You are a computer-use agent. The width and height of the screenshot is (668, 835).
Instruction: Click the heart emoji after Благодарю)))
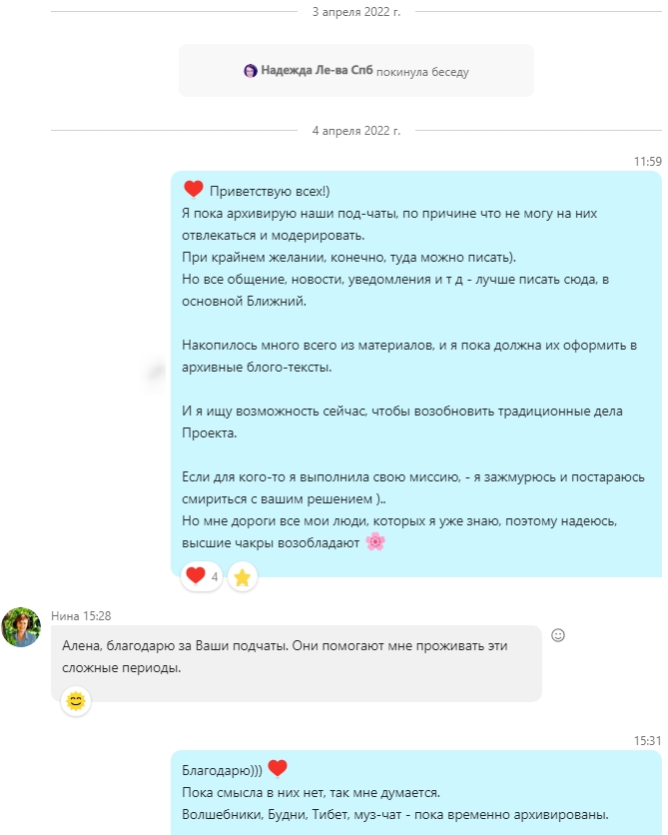pos(278,768)
